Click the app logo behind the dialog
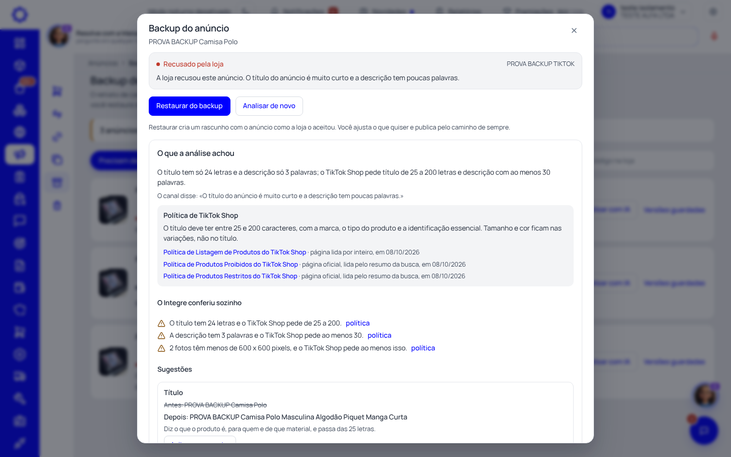 tap(20, 14)
